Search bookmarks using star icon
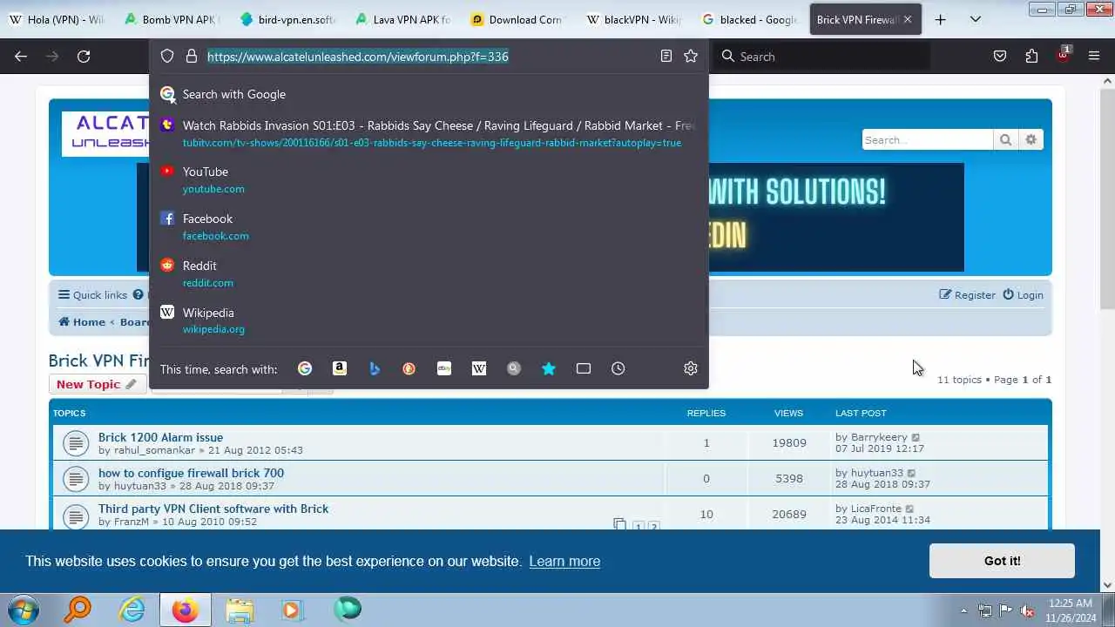The width and height of the screenshot is (1115, 627). (549, 369)
